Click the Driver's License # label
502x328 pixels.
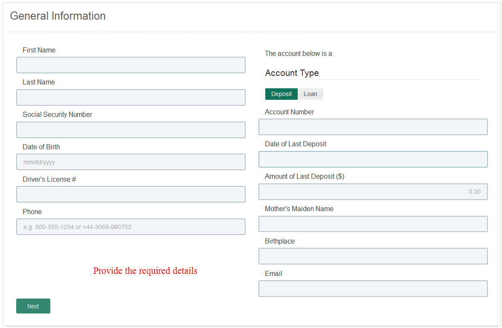pos(49,180)
